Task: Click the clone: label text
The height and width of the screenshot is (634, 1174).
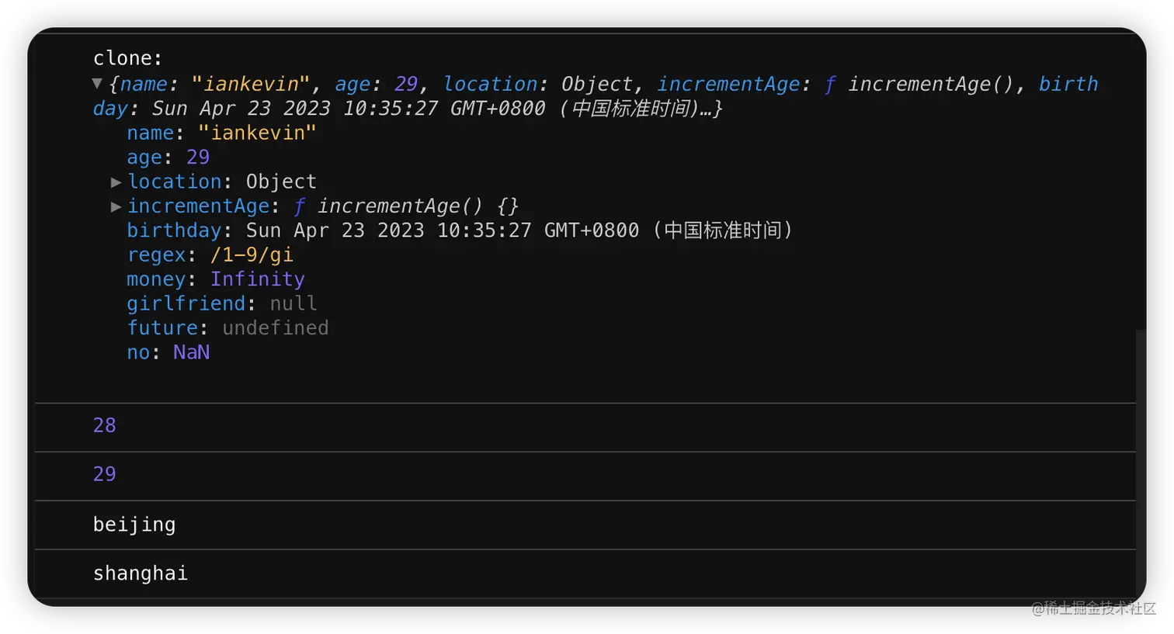Action: click(x=127, y=59)
